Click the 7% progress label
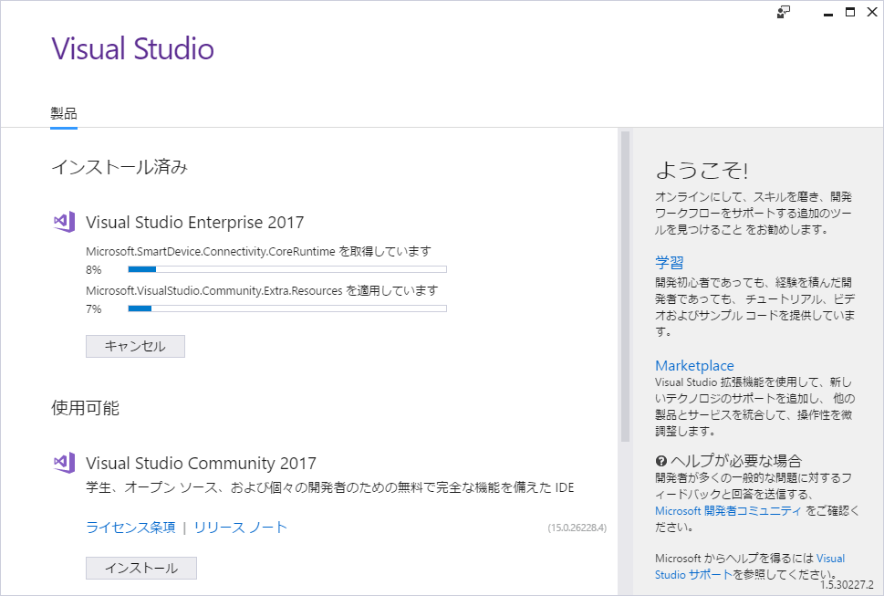This screenshot has height=596, width=884. pyautogui.click(x=94, y=309)
